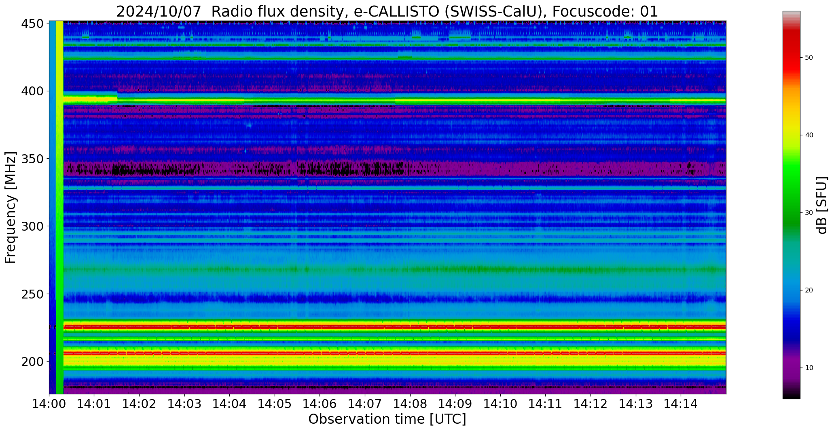The width and height of the screenshot is (834, 431).
Task: Click the 250 frequency tick label
Action: (x=32, y=294)
